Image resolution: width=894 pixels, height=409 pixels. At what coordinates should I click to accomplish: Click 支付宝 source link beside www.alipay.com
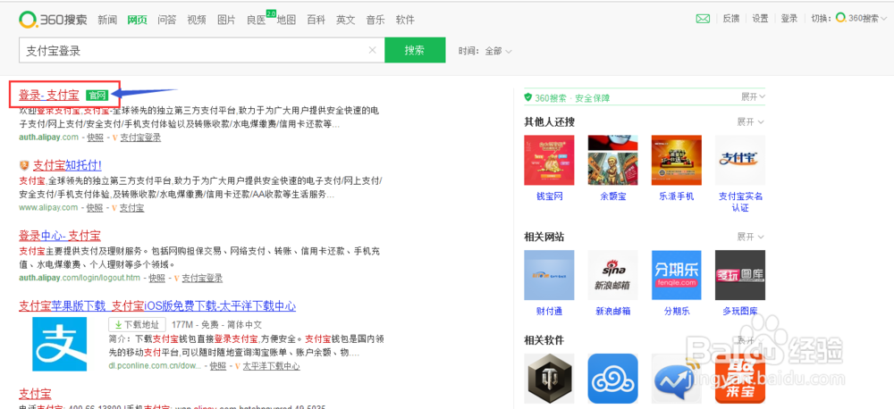[131, 208]
